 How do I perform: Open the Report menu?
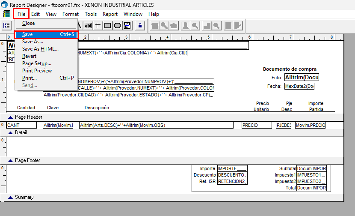[x=110, y=14]
